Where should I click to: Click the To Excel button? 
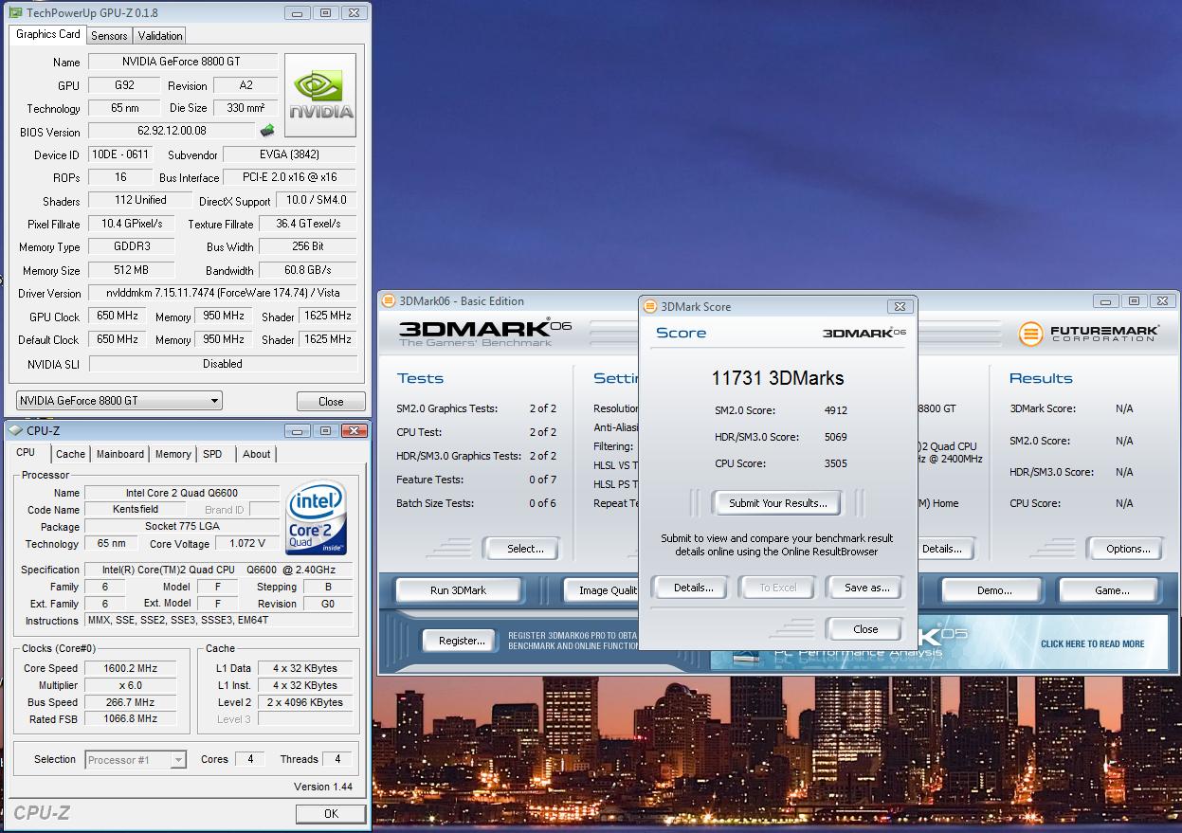coord(778,588)
